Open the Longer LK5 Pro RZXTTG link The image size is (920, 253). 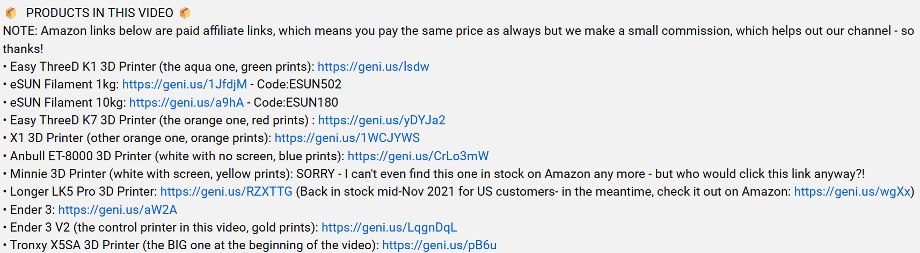(227, 191)
